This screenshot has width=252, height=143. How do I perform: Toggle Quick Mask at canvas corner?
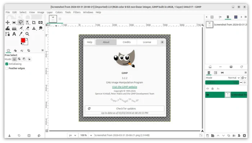click(47, 131)
